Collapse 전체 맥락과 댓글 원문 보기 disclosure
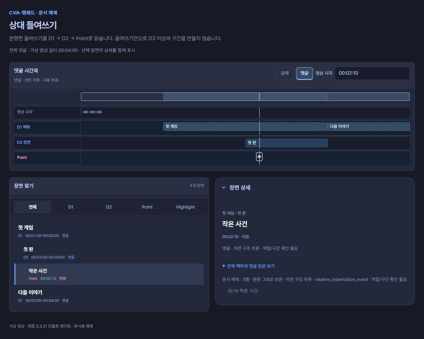Screen dimensions: 424x339 [248, 266]
